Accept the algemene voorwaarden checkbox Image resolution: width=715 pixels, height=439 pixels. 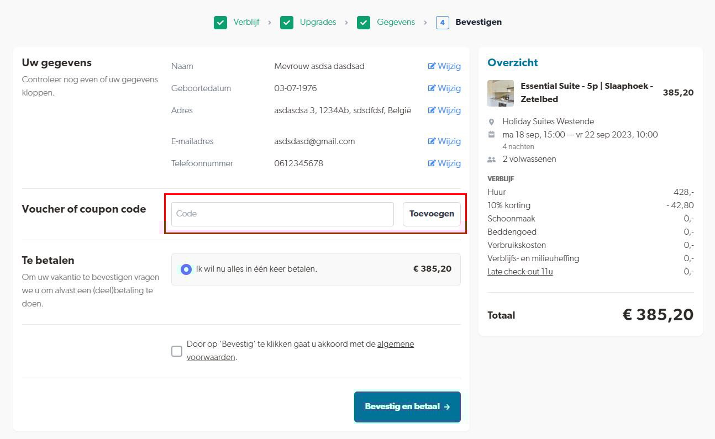pyautogui.click(x=177, y=351)
